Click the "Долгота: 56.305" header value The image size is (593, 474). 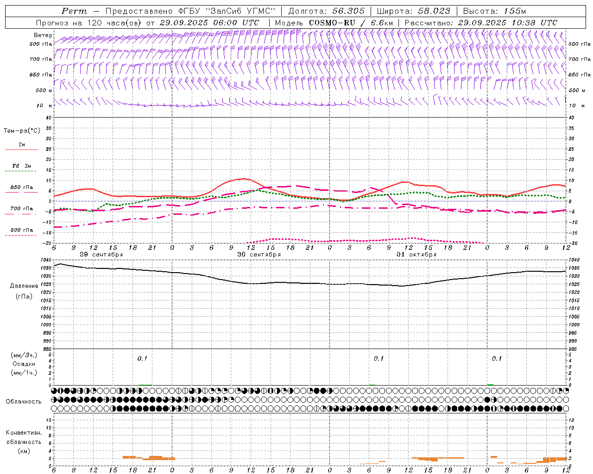[x=327, y=11]
